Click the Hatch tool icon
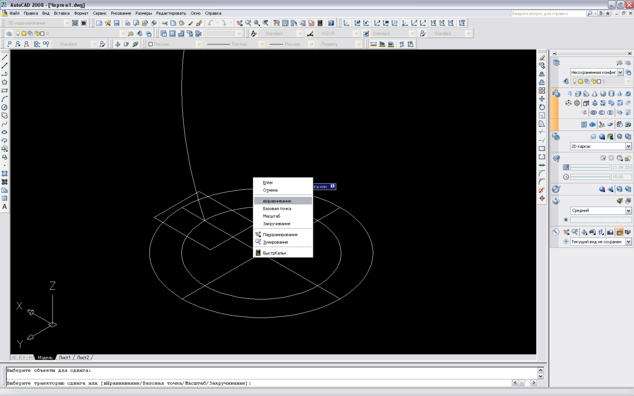Image resolution: width=634 pixels, height=396 pixels. click(5, 174)
